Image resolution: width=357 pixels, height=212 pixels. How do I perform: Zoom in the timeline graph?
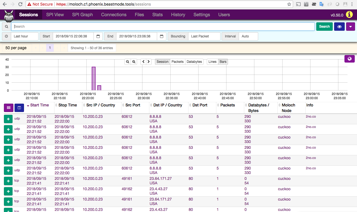coord(134,62)
